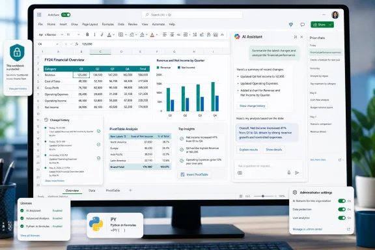Viewport: 375px width, 250px height.
Task: Open the Formulas ribbon tab
Action: click(x=108, y=24)
